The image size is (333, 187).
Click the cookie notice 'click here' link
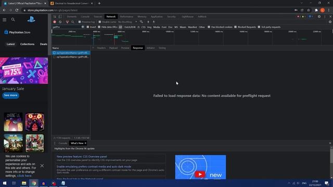point(24,176)
